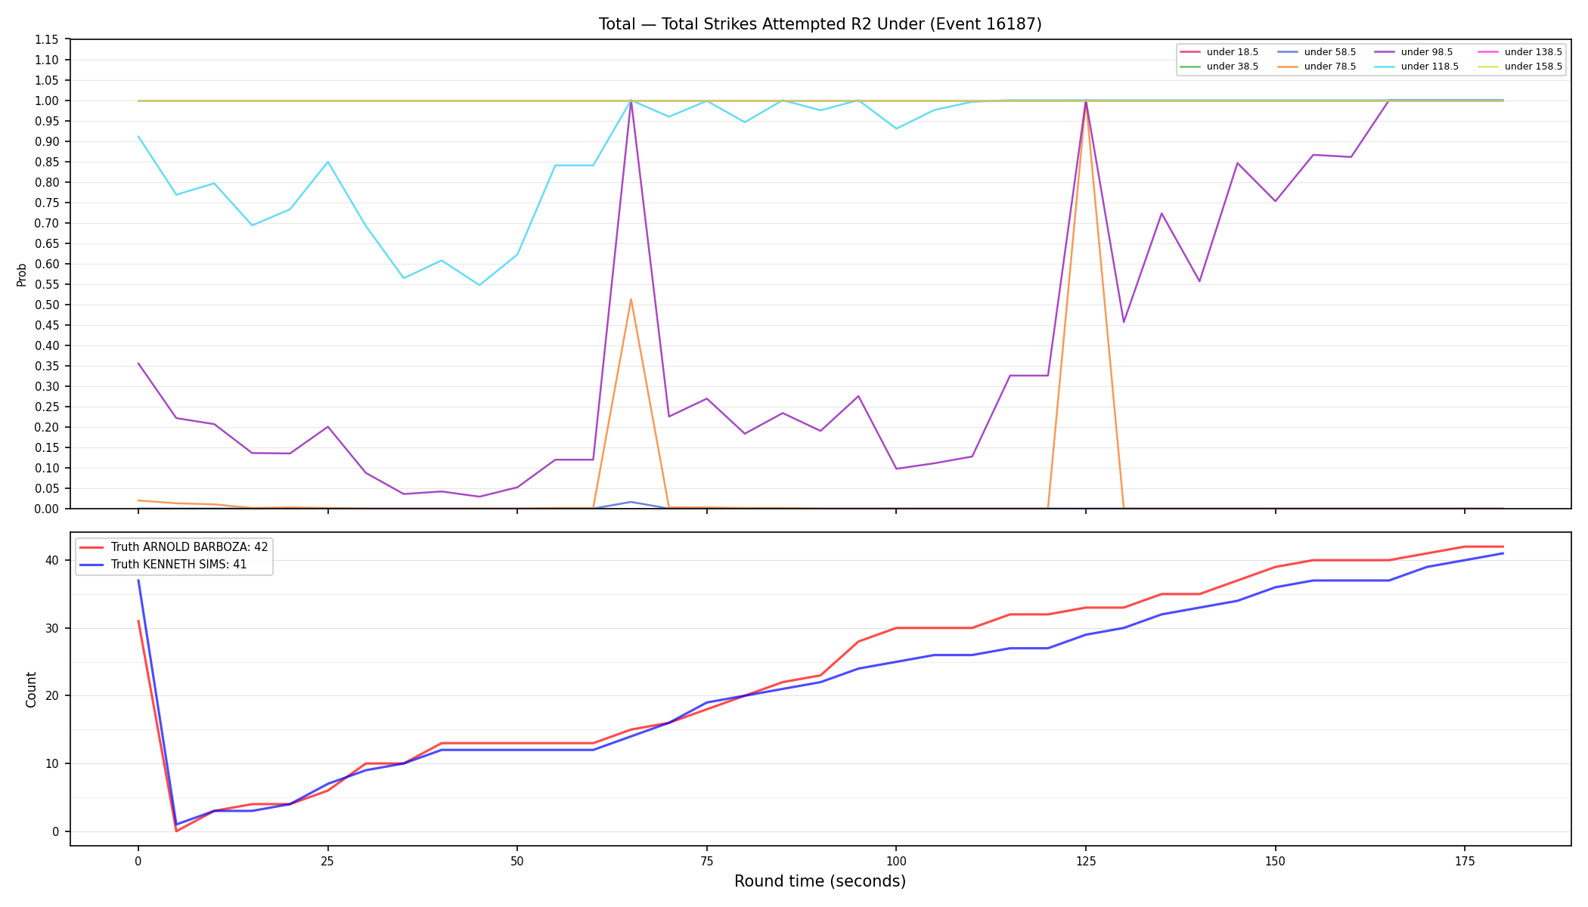Click the 175 tick label on time axis

(x=1465, y=861)
